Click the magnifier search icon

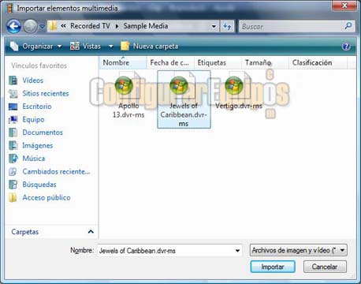pyautogui.click(x=348, y=26)
